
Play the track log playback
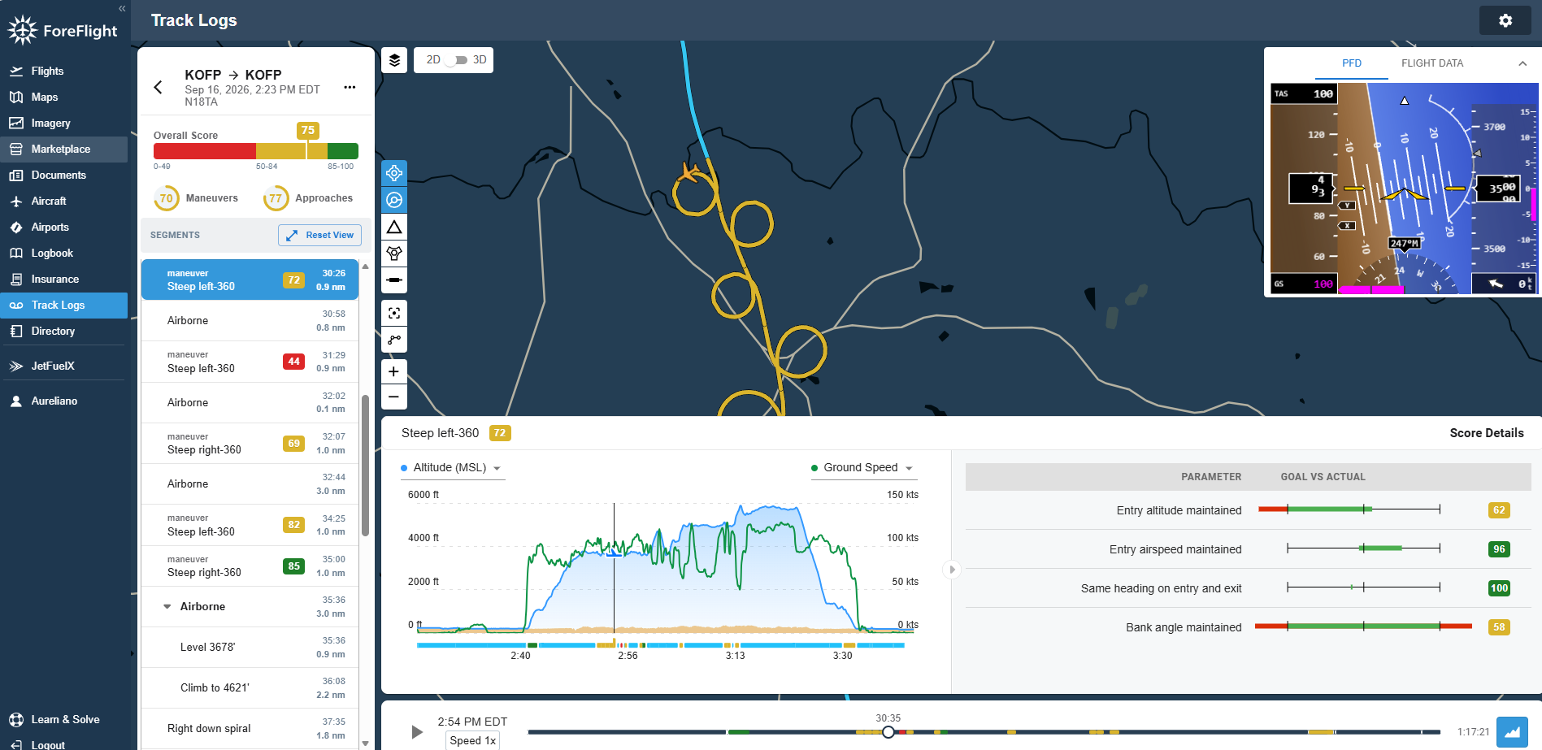(x=417, y=732)
